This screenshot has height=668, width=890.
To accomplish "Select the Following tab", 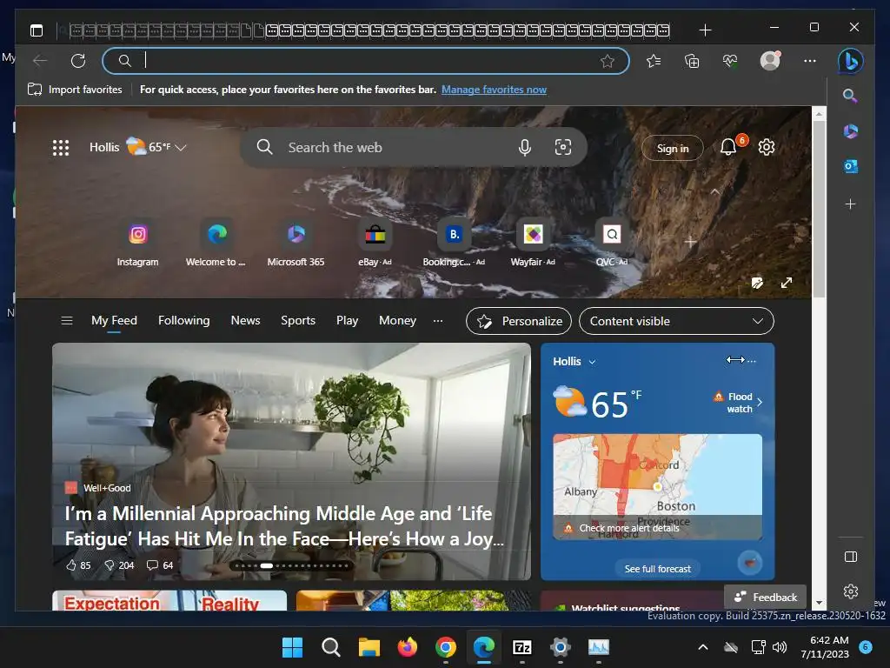I will coord(184,320).
